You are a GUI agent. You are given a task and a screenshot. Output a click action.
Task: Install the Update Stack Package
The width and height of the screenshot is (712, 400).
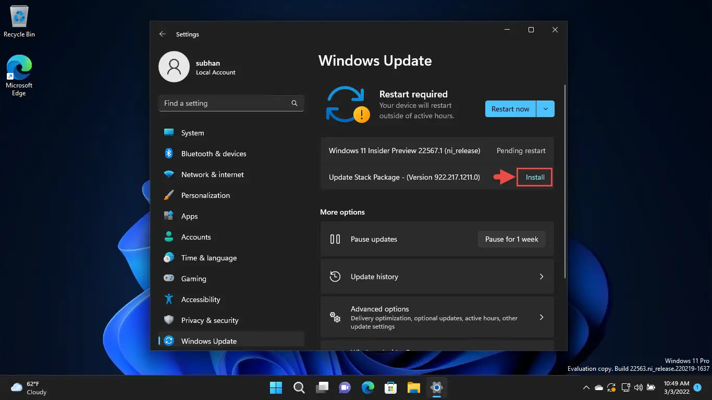pyautogui.click(x=535, y=177)
